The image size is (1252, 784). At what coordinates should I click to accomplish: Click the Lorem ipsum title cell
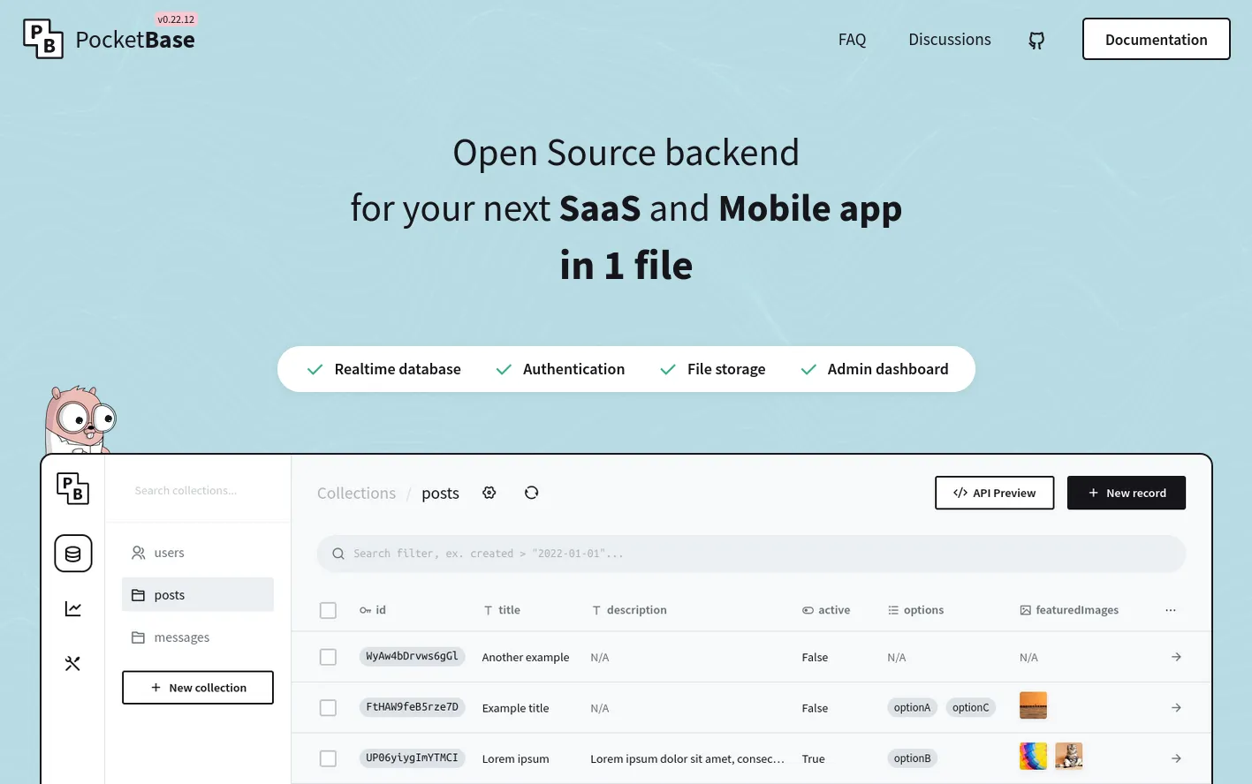(x=516, y=759)
